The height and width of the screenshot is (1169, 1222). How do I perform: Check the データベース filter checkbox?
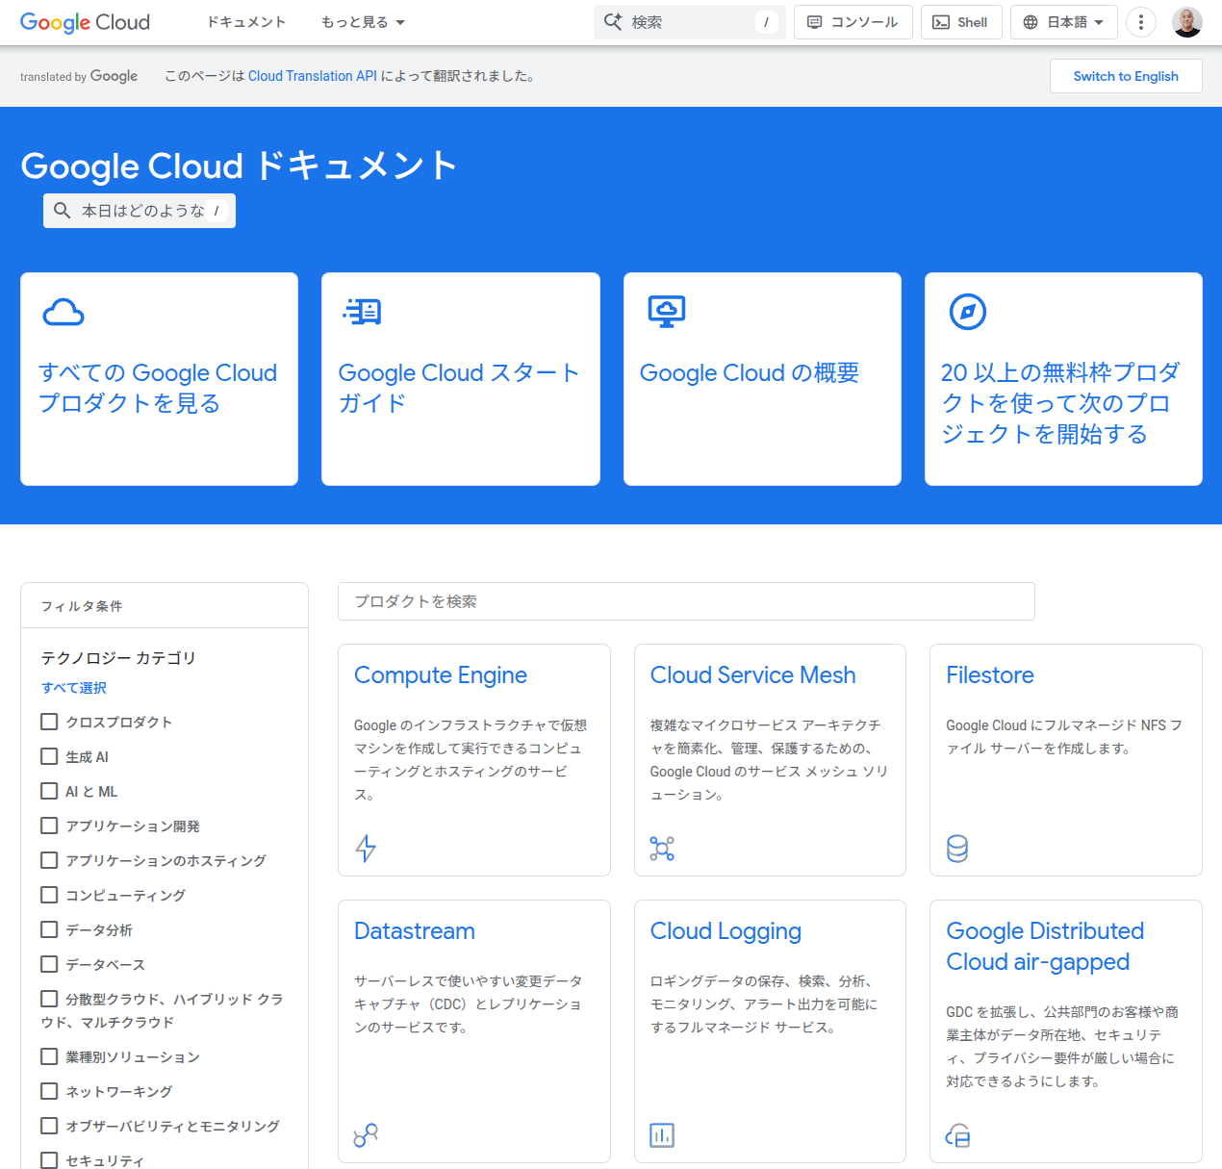point(49,964)
